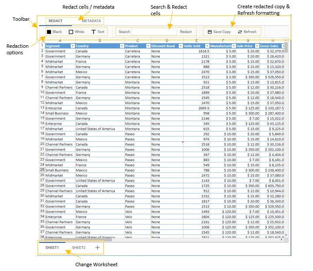Choose the Black redaction color swatch
The width and height of the screenshot is (313, 271).
(x=49, y=32)
